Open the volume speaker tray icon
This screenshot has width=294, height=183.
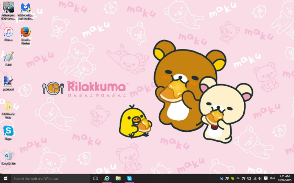pos(260,179)
